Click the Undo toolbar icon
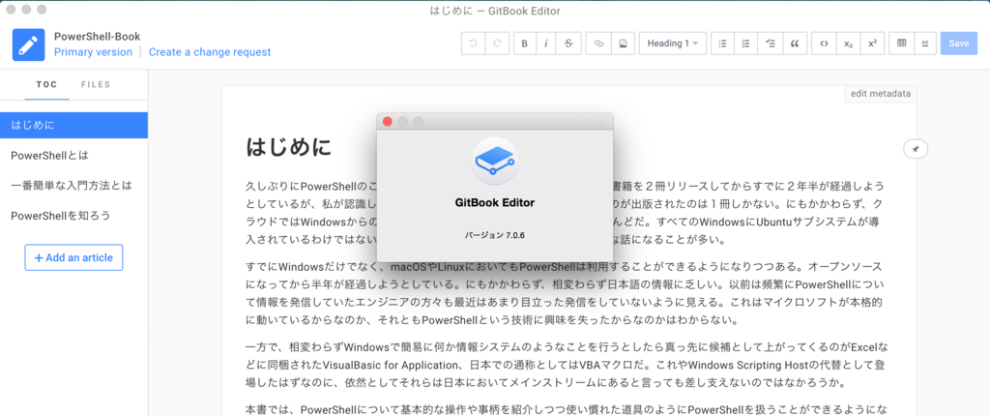 click(x=473, y=44)
